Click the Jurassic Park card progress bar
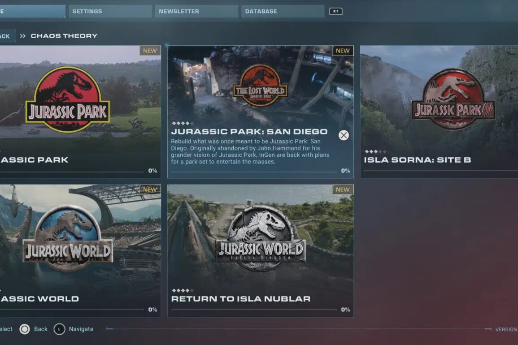Viewport: 518px width, 345px height. (72, 172)
